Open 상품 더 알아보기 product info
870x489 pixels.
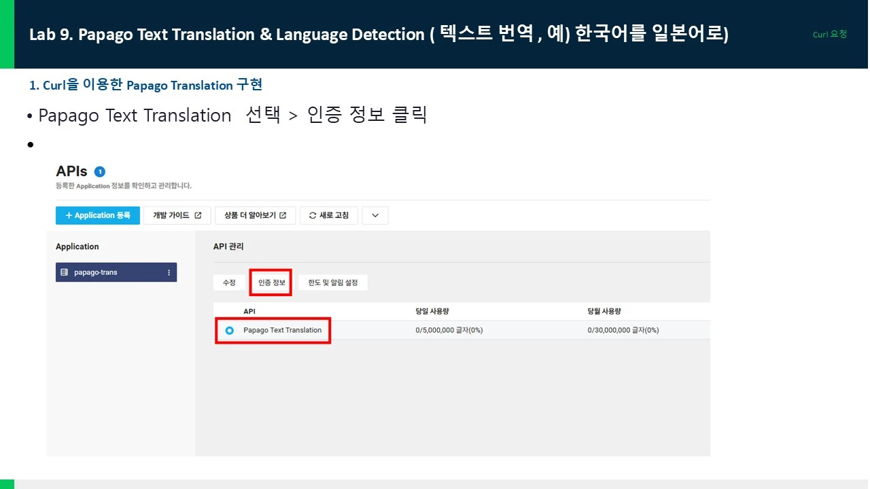[255, 215]
